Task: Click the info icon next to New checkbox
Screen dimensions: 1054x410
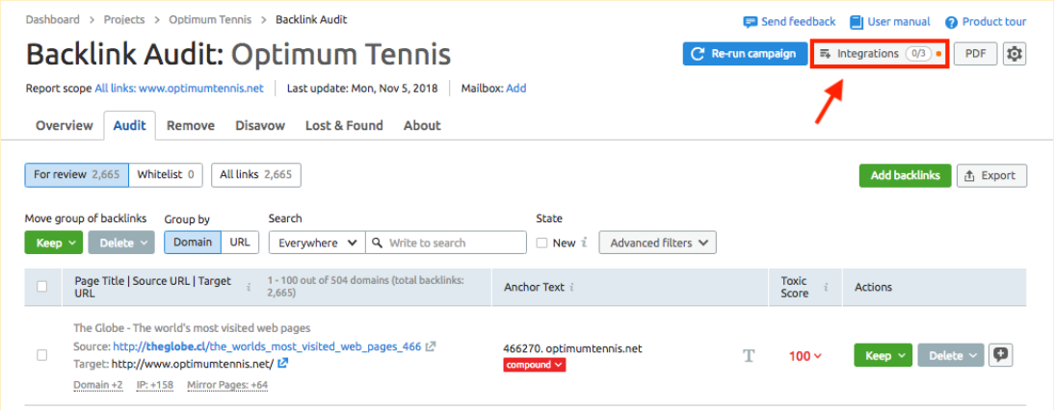Action: pos(584,243)
